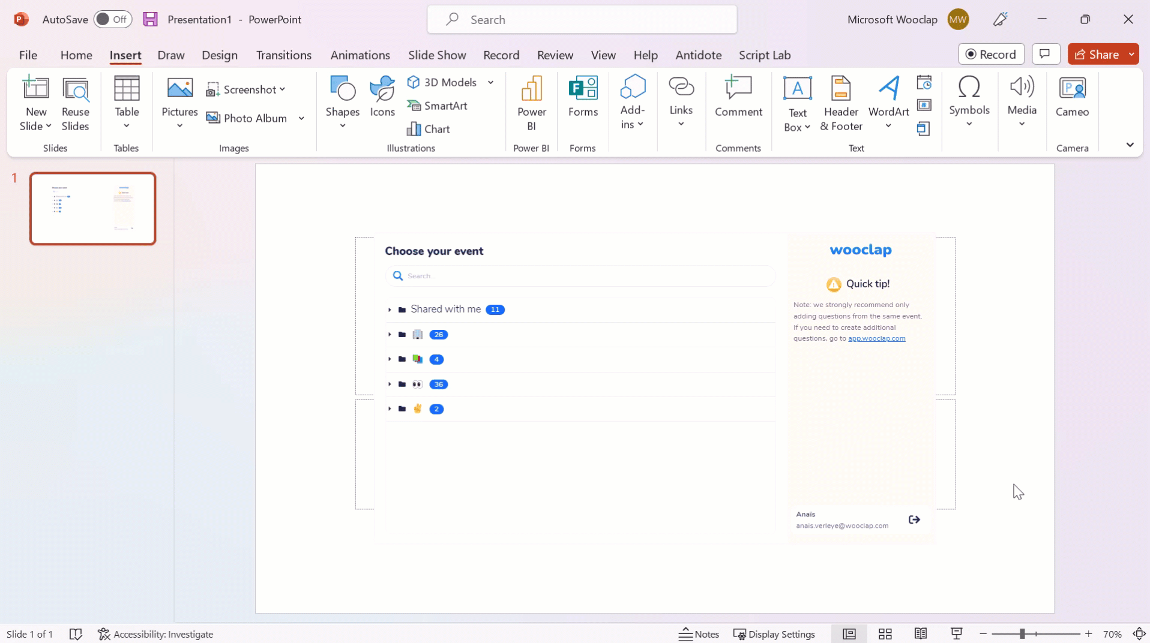Collapse the ribbon display options chevron
The width and height of the screenshot is (1150, 643).
pos(1130,145)
